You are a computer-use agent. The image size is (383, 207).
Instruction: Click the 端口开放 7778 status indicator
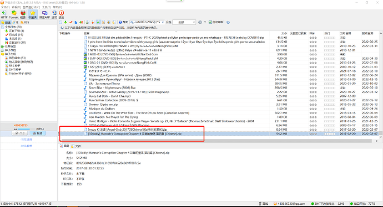coord(362,204)
